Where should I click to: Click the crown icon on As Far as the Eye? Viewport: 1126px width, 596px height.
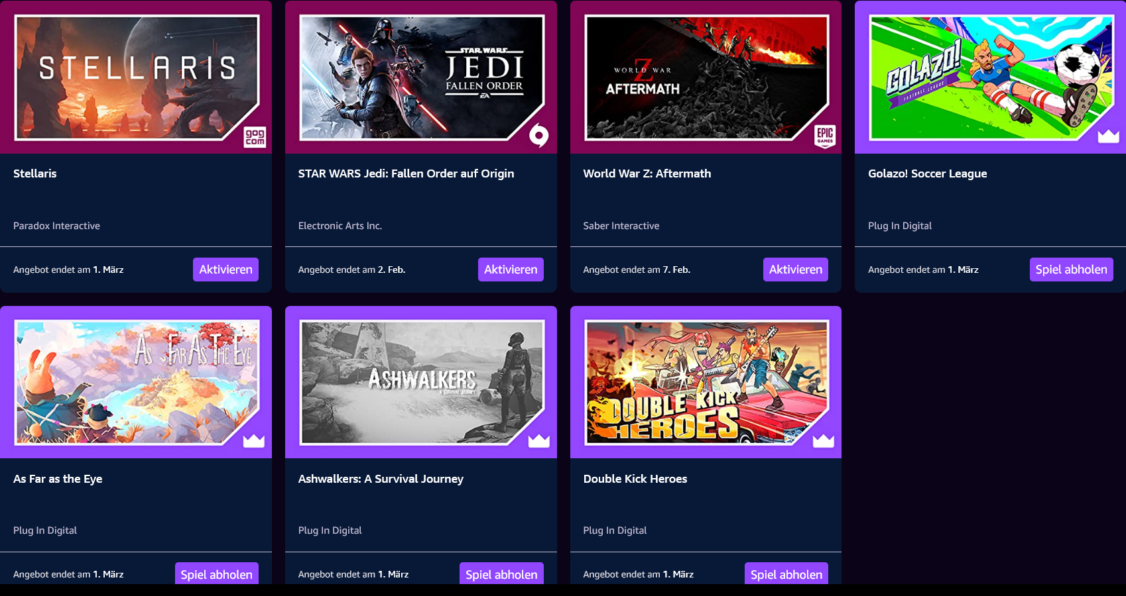point(254,441)
